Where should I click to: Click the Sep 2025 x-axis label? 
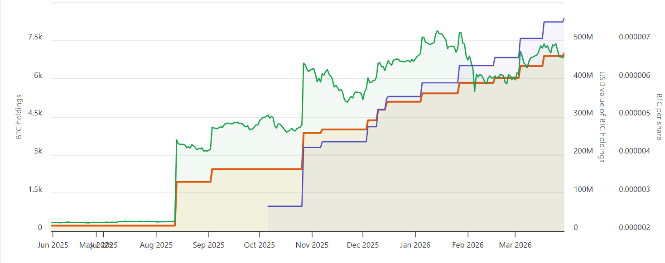point(209,245)
